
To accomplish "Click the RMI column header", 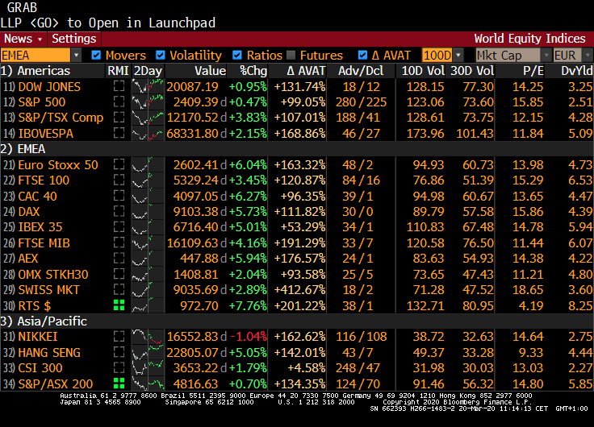I will tap(118, 71).
